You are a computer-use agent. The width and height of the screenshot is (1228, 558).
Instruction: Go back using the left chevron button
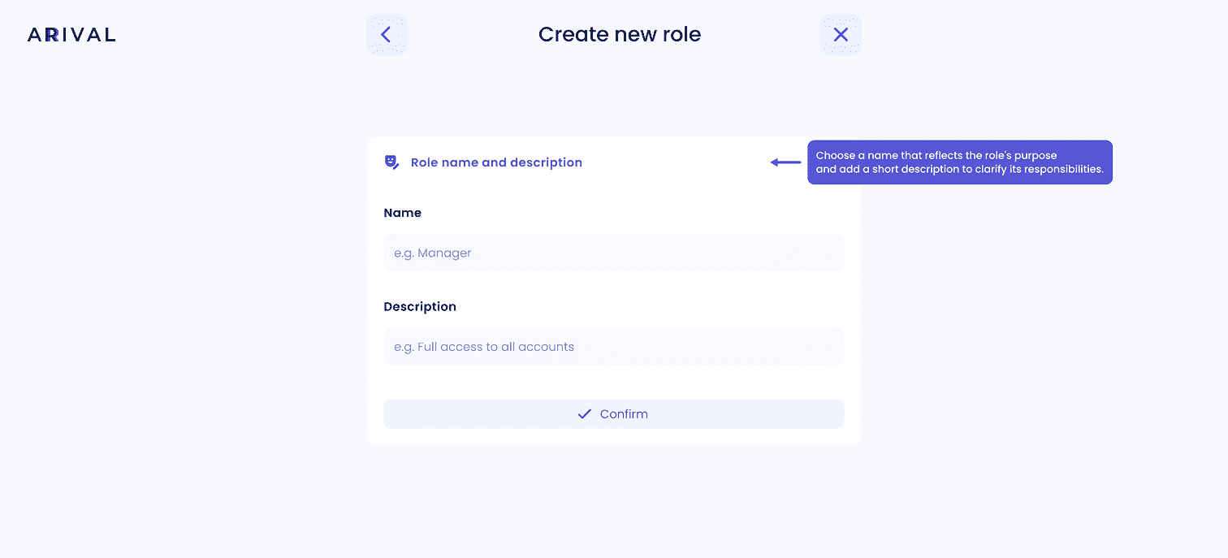pyautogui.click(x=387, y=35)
